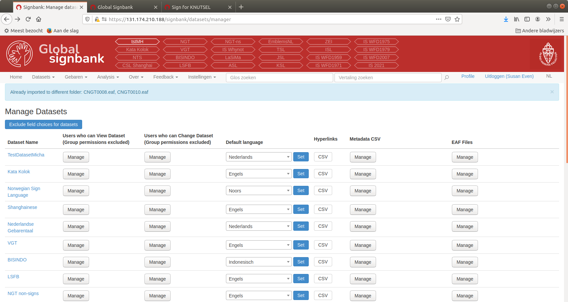The image size is (568, 302).
Task: Click the magnifier search icon beside Glos zoeken
Action: pos(446,77)
